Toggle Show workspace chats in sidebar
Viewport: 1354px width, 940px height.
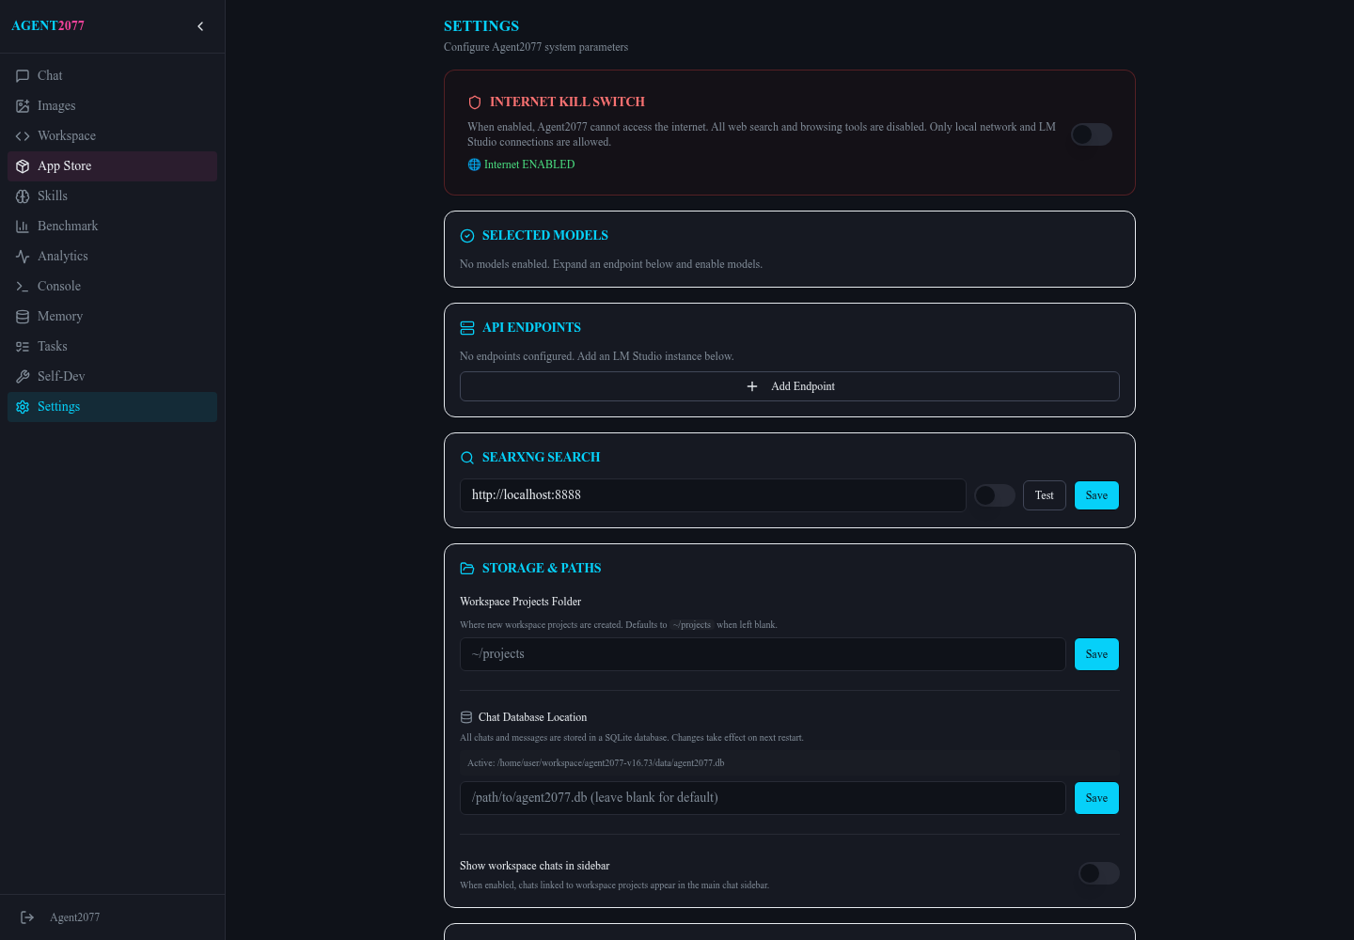pyautogui.click(x=1099, y=873)
